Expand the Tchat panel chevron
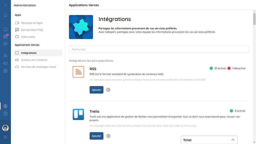 point(233,140)
